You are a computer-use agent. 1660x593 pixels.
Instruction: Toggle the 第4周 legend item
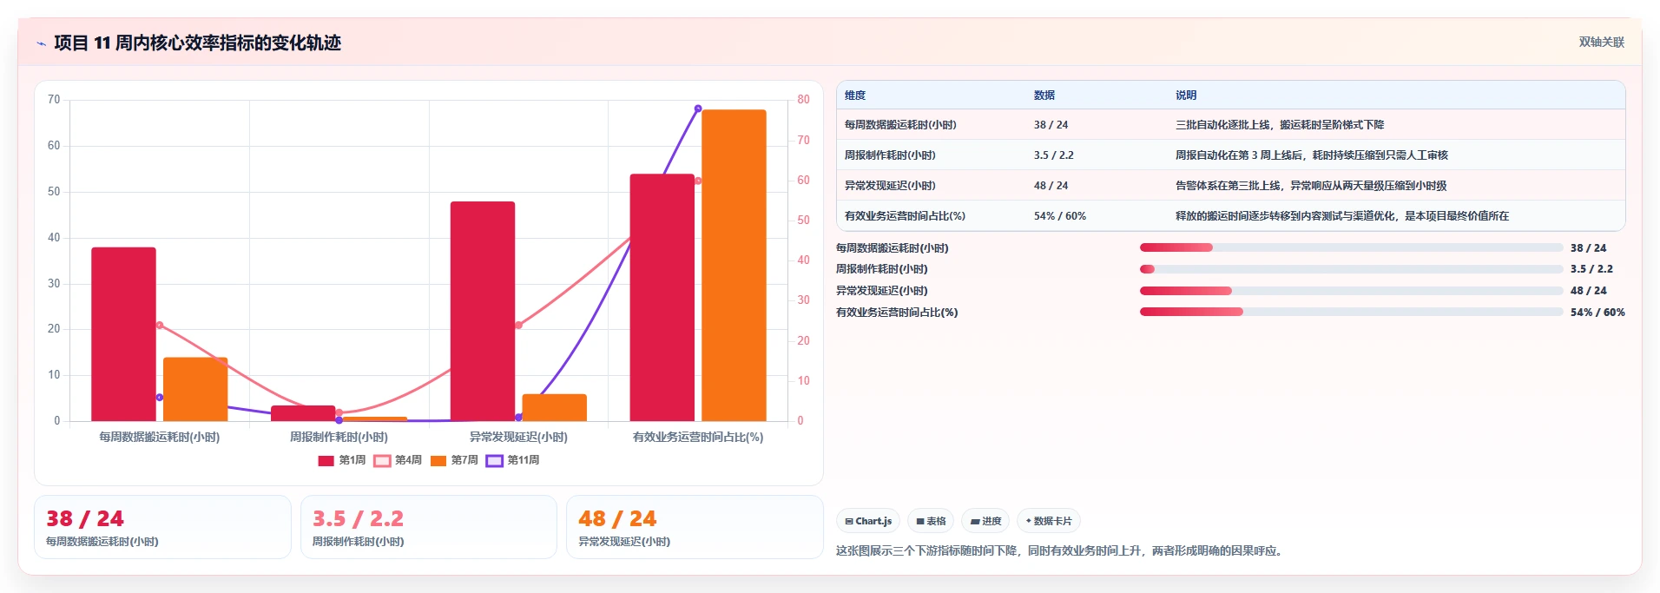(398, 460)
